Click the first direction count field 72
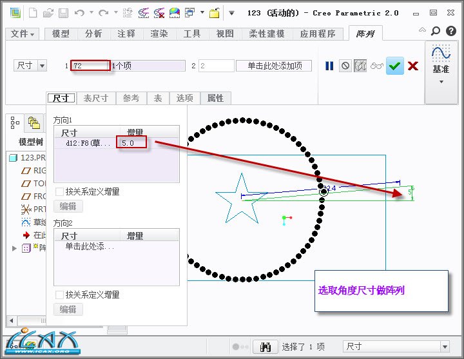Screen dimensions: 464x359 90,66
